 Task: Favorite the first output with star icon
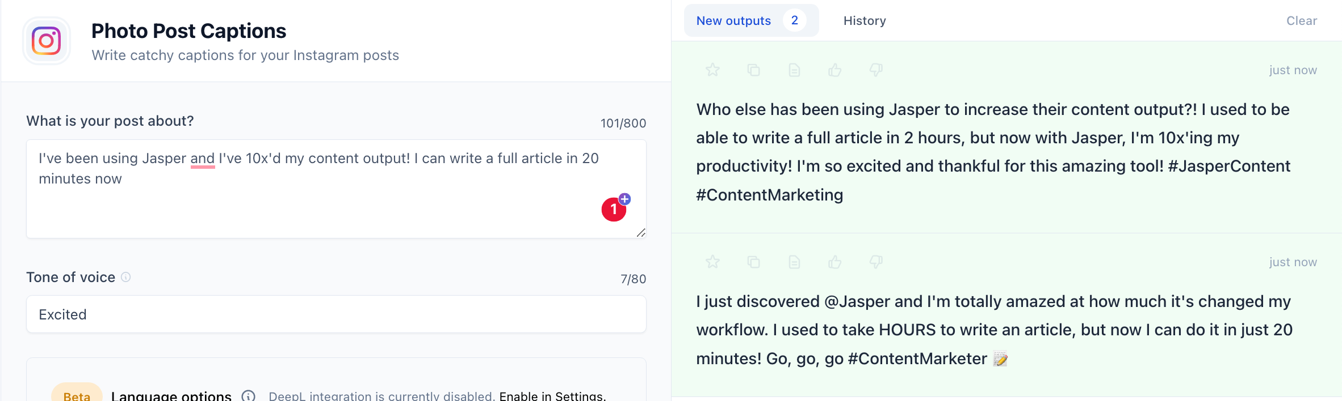tap(712, 70)
